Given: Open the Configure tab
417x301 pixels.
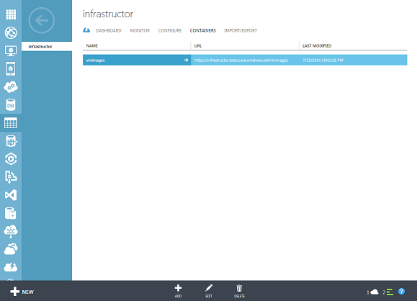Looking at the screenshot, I should tap(170, 30).
